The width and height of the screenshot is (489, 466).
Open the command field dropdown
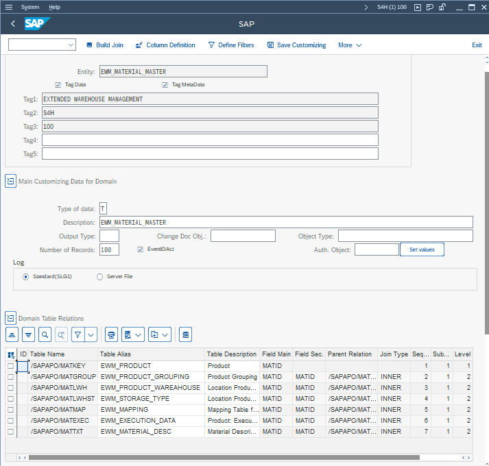[71, 45]
